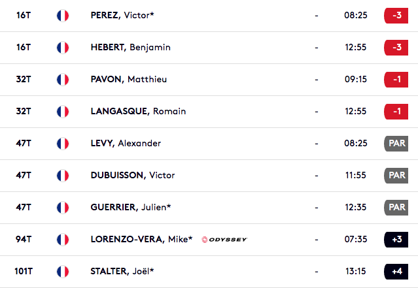
Task: Click the flag icon beside Romain Langasque
Action: pos(63,112)
